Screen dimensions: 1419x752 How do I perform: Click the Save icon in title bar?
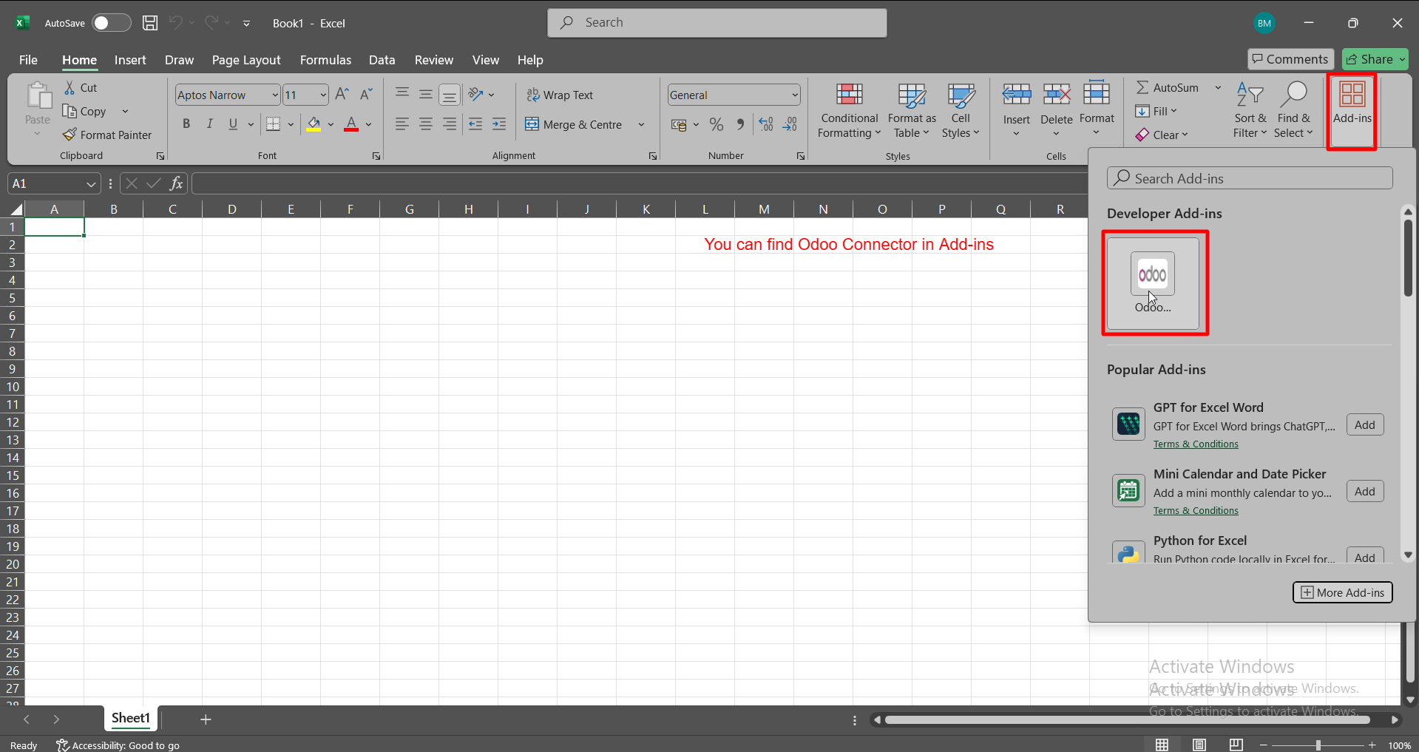tap(150, 23)
